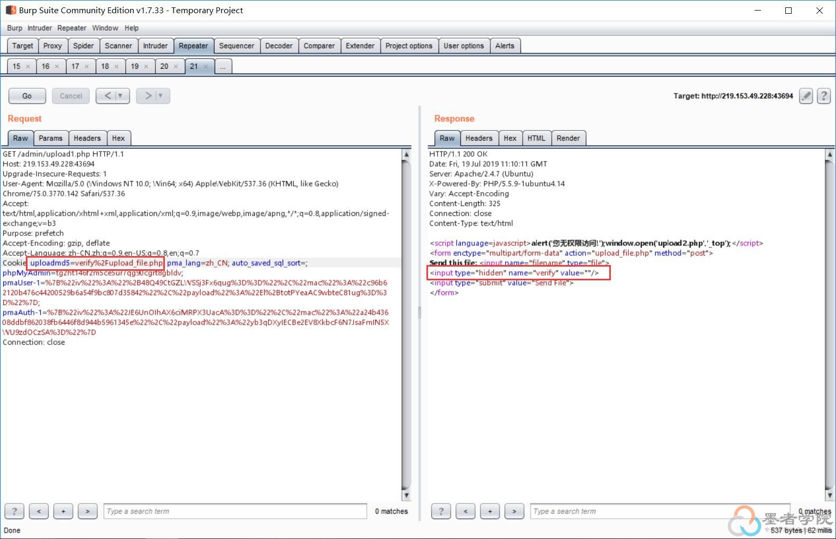The height and width of the screenshot is (539, 836).
Task: Click response pane scrollbar up arrow
Action: [830, 154]
